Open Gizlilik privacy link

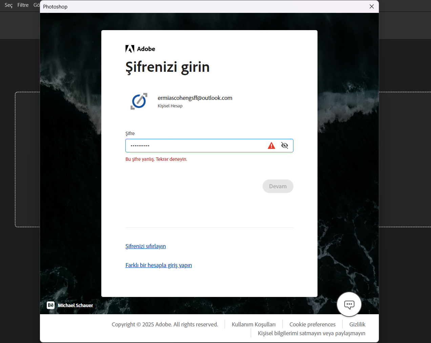point(357,324)
